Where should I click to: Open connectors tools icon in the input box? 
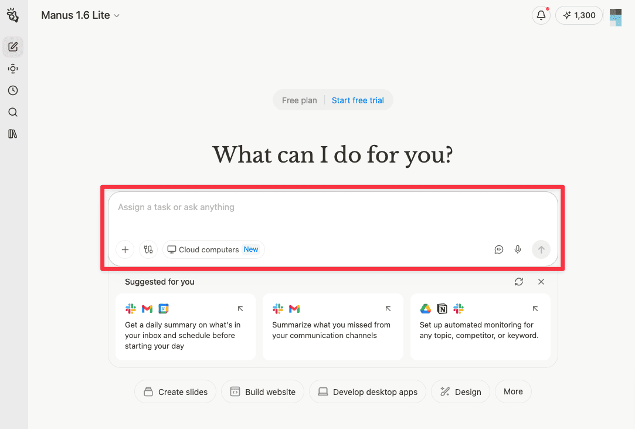click(x=148, y=249)
